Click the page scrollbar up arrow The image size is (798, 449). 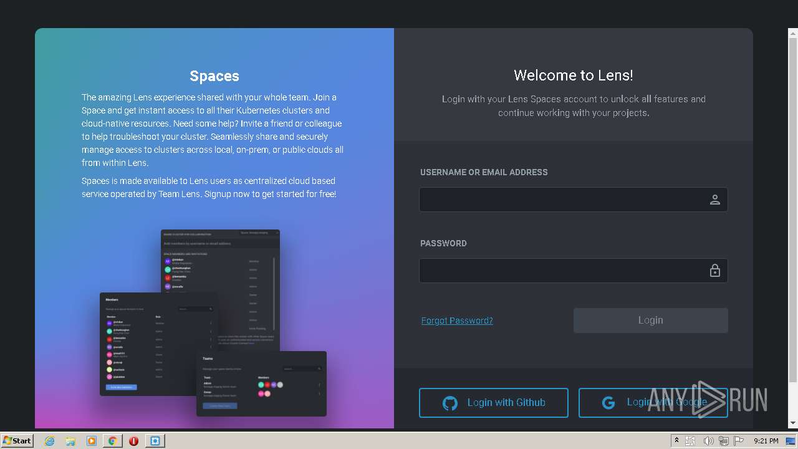pos(793,33)
